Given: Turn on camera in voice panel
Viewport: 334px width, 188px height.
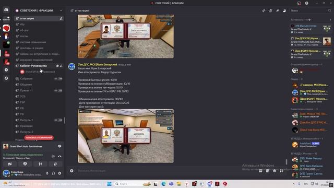Looking at the screenshot, I should click(10, 164).
